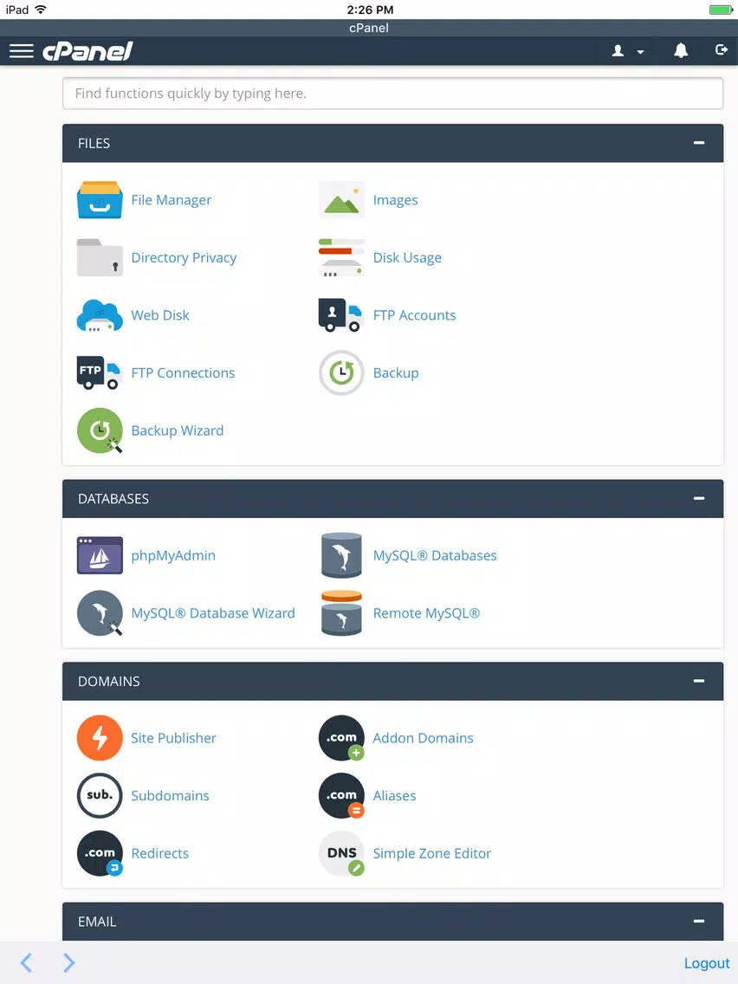Image resolution: width=738 pixels, height=984 pixels.
Task: Click the Backup Wizard link
Action: point(178,430)
